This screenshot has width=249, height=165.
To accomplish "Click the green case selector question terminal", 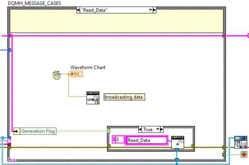I will pos(109,131).
